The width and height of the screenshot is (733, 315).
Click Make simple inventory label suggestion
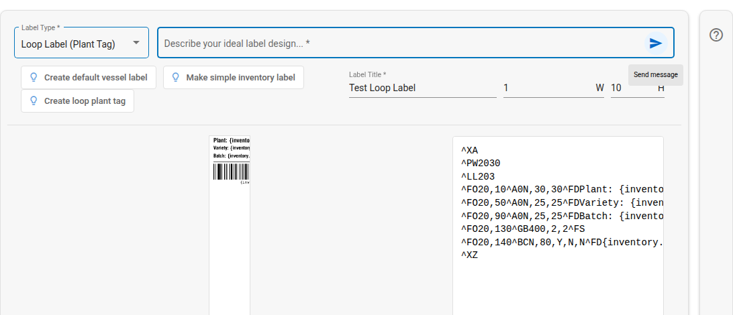coord(234,78)
